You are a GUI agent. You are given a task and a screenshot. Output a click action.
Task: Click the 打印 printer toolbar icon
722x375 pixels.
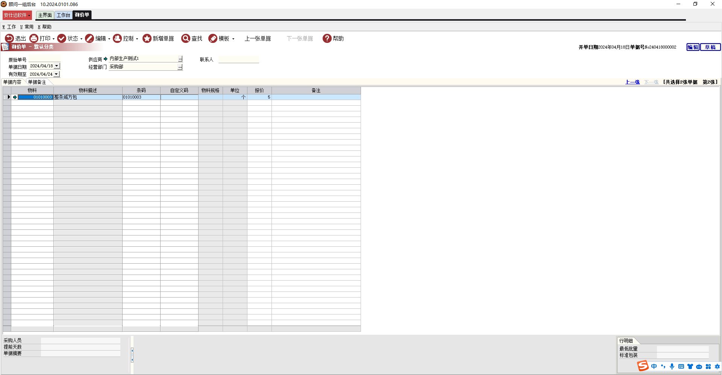click(x=34, y=38)
